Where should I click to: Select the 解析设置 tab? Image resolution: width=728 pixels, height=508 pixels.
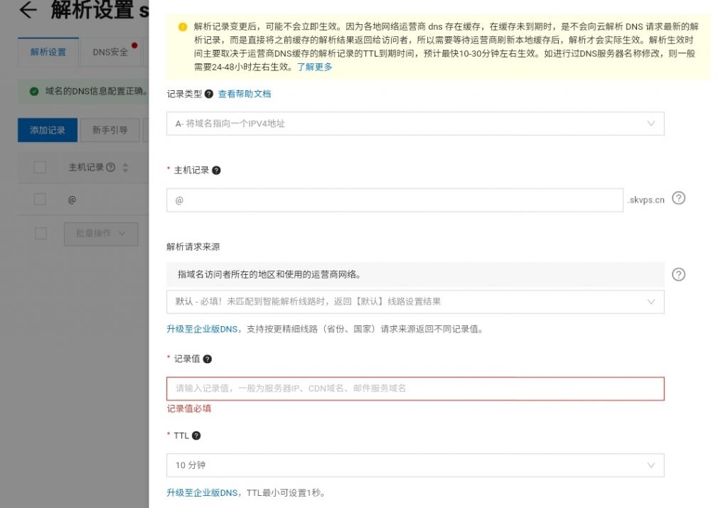coord(47,51)
